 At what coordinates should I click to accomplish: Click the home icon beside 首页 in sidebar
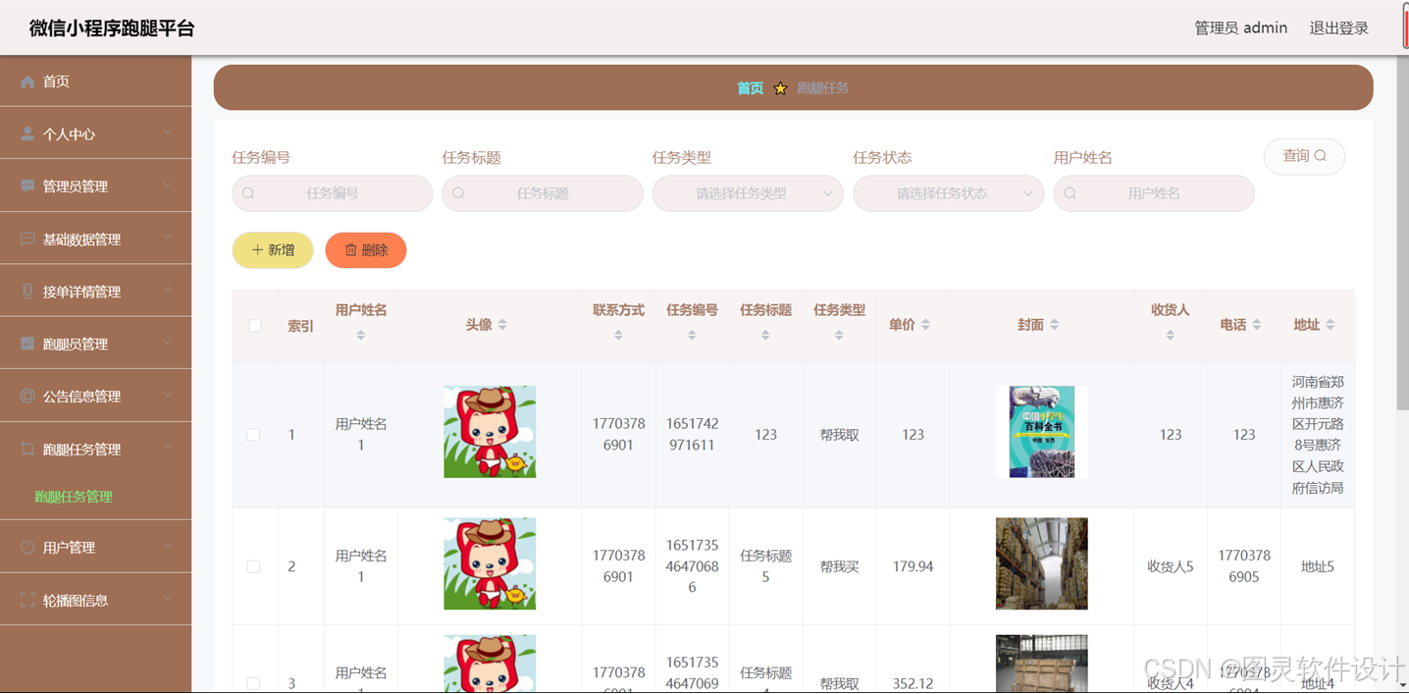point(27,81)
